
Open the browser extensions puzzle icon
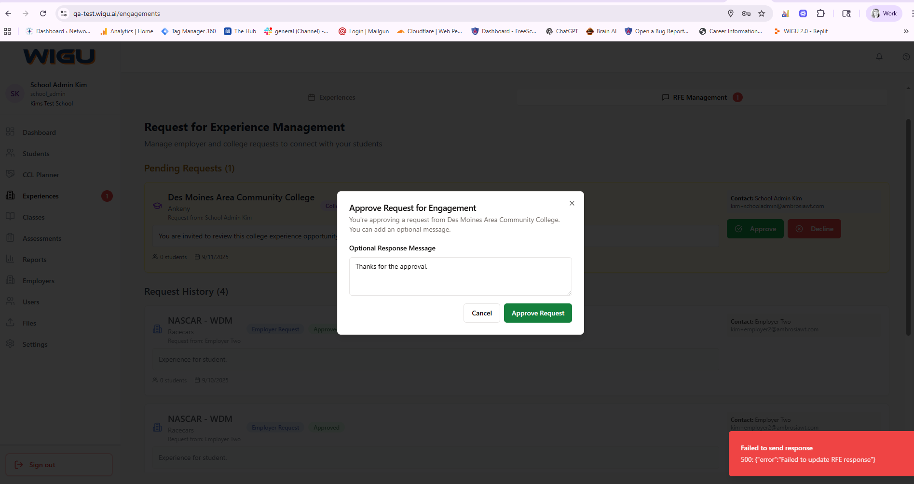(820, 13)
